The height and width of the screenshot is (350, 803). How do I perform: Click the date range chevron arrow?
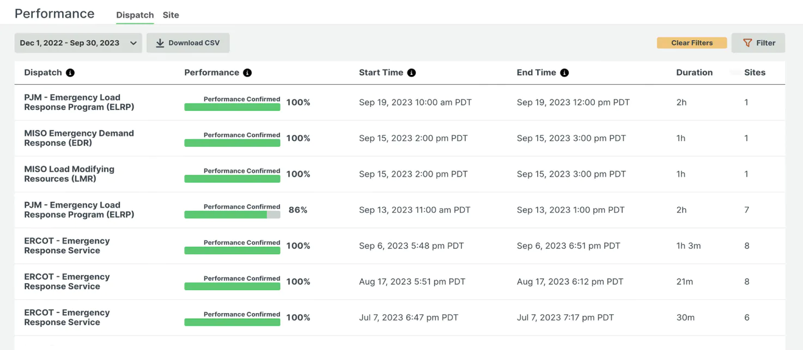[133, 43]
